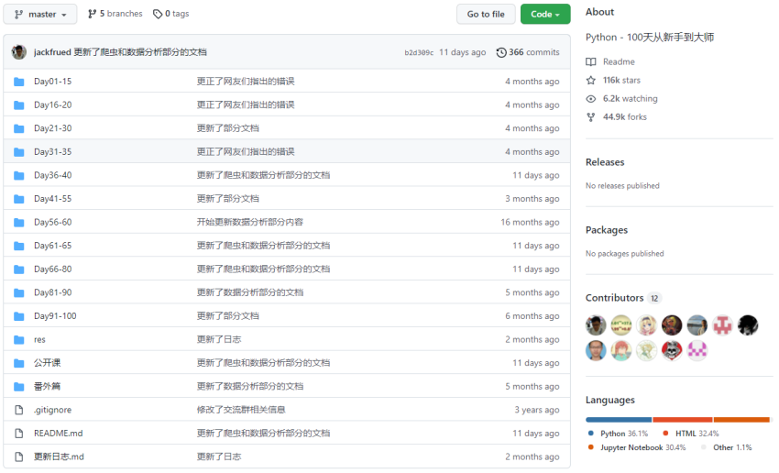Open the README.md file name
This screenshot has width=779, height=473.
coord(58,434)
